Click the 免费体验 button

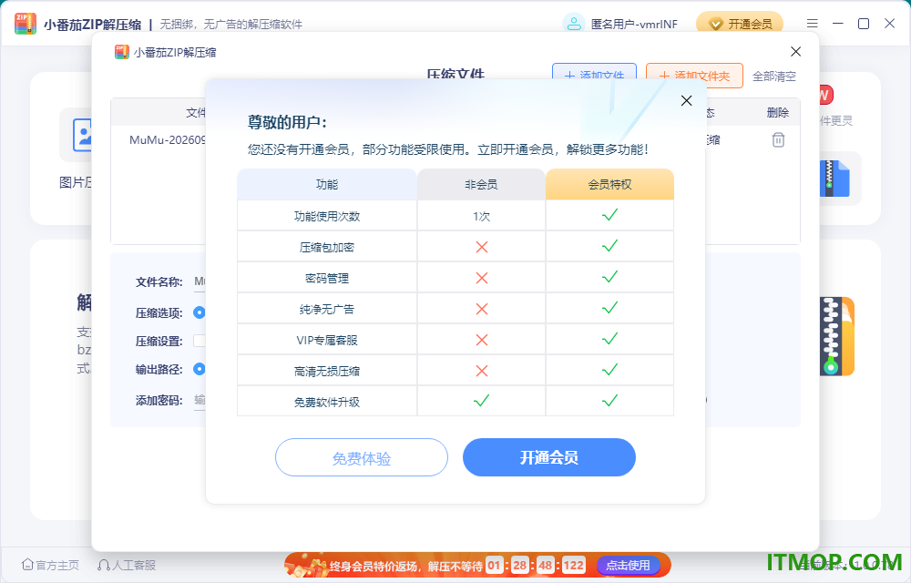(362, 457)
